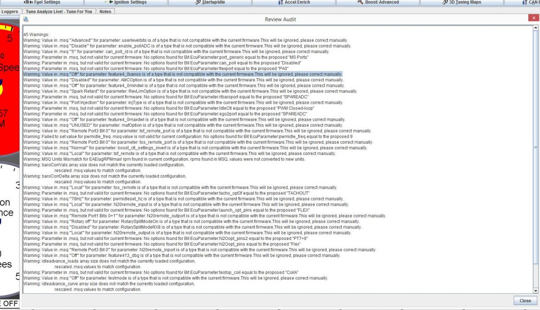This screenshot has height=310, width=540.
Task: Select the pwmidle_freq failed-to-set line
Action: (x=188, y=137)
